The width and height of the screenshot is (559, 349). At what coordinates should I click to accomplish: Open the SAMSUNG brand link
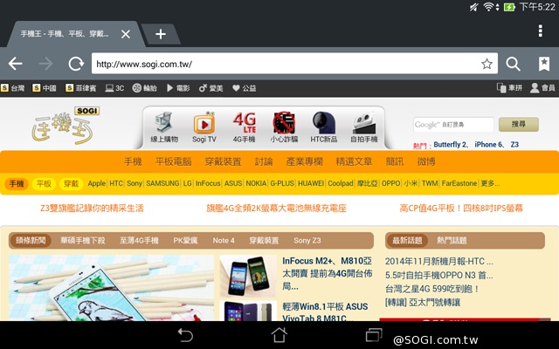162,183
